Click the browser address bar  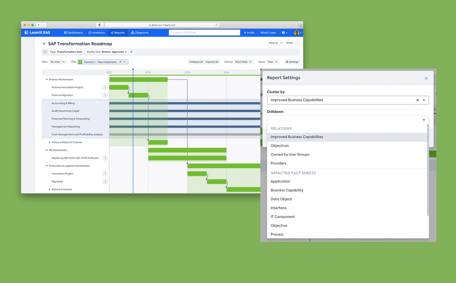(162, 25)
